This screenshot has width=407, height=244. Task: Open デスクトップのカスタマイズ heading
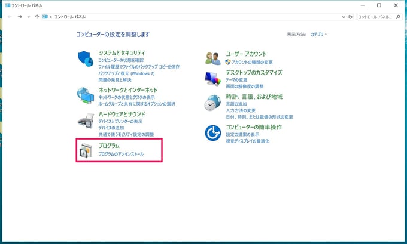[x=254, y=72]
